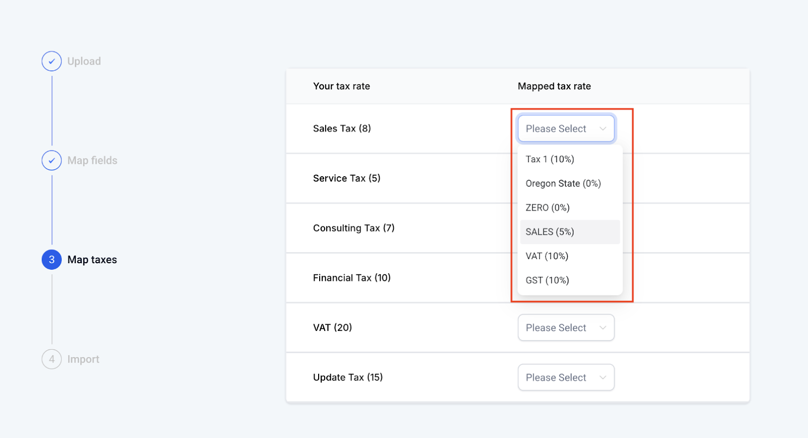Select GST (10%) option
Viewport: 808px width, 438px height.
pyautogui.click(x=547, y=280)
